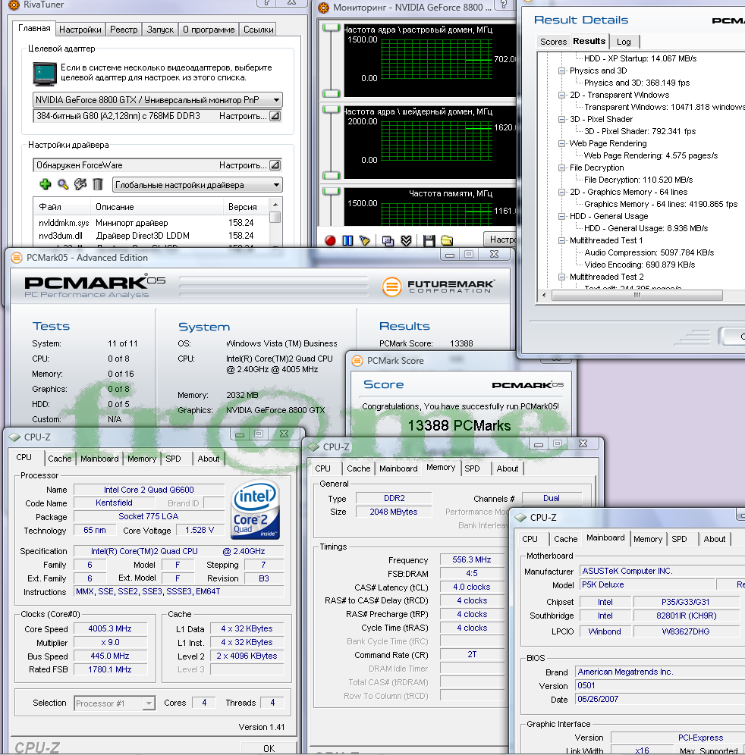This screenshot has height=755, width=745.
Task: Select the nvlddmkm.sys driver file row
Action: pyautogui.click(x=152, y=223)
